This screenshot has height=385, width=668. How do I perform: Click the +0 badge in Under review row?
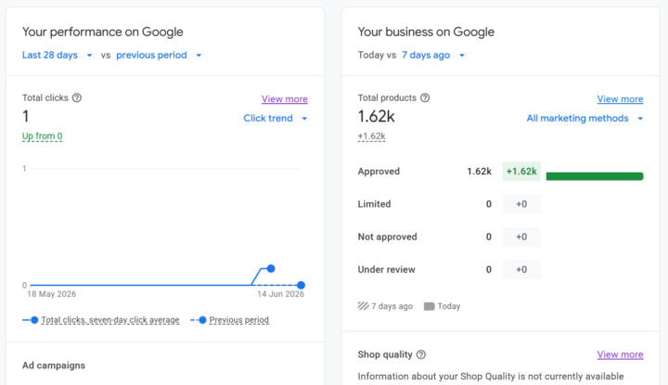[521, 270]
